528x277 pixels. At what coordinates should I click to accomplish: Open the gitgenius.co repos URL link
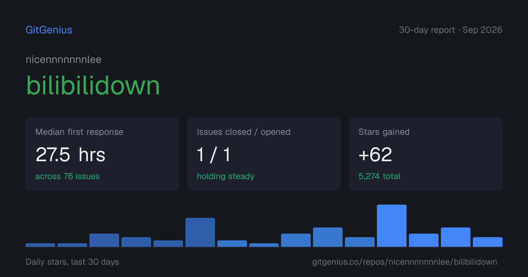[x=405, y=262]
